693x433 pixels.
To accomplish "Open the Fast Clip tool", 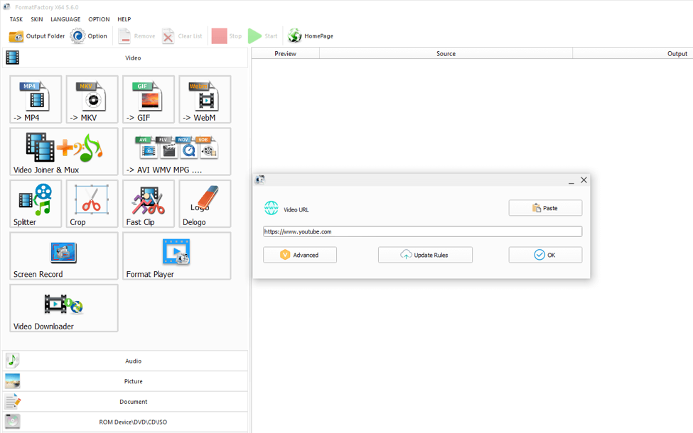I will (x=149, y=204).
